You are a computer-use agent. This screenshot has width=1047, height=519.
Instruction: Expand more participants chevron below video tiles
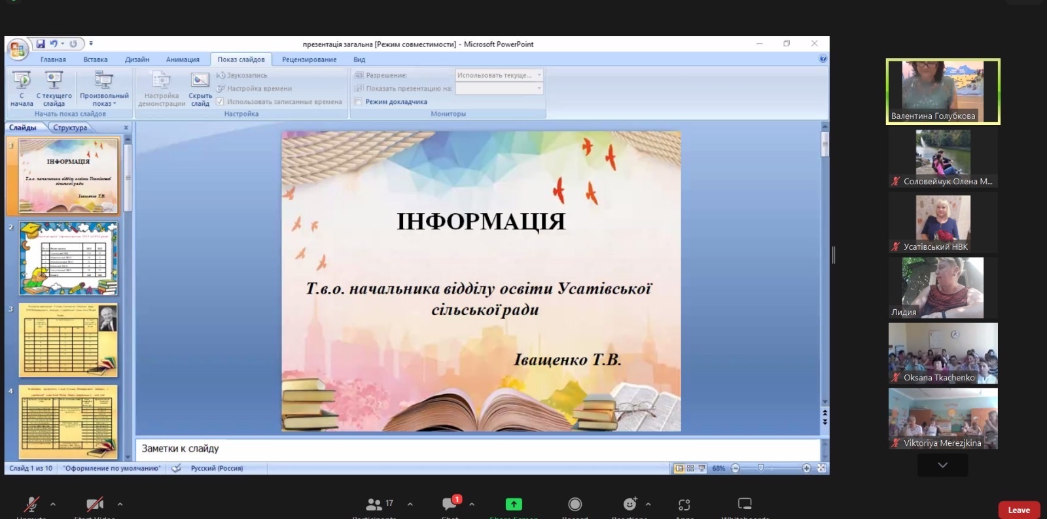tap(942, 465)
